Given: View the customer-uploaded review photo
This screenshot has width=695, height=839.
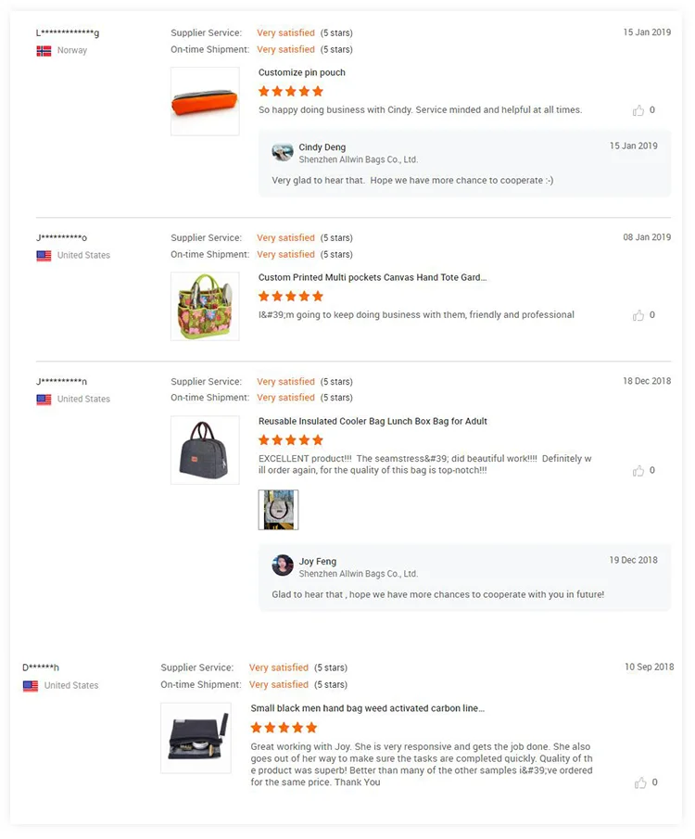Looking at the screenshot, I should pyautogui.click(x=278, y=510).
